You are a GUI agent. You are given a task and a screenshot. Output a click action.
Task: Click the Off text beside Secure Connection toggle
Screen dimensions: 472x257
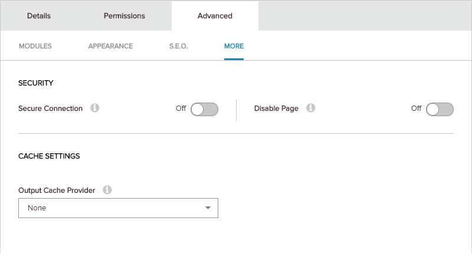pos(181,108)
